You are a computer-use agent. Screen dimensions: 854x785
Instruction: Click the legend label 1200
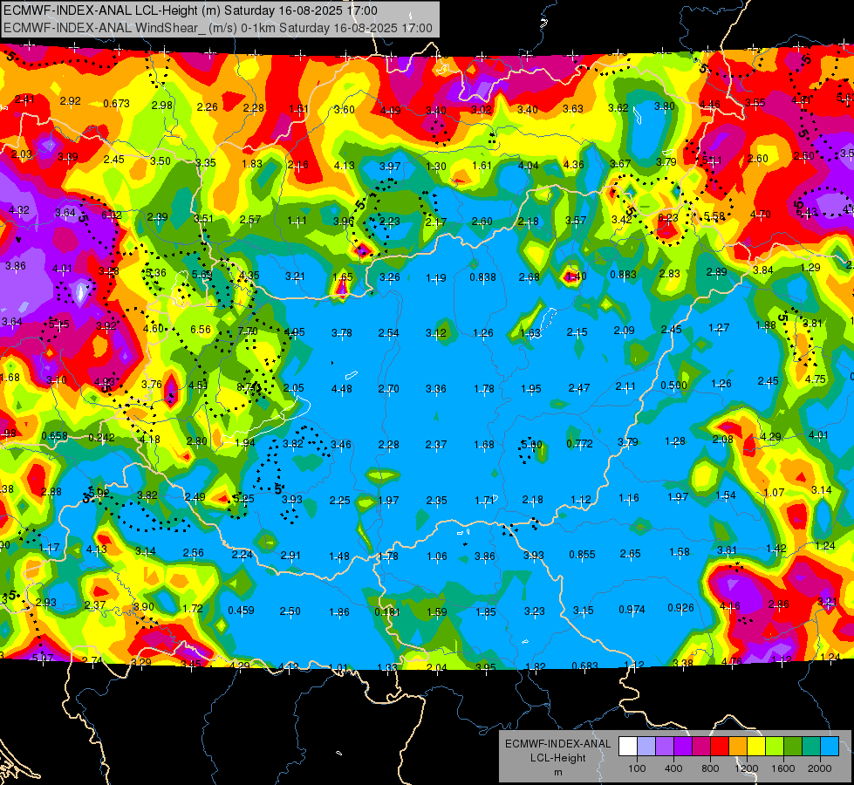pyautogui.click(x=747, y=768)
